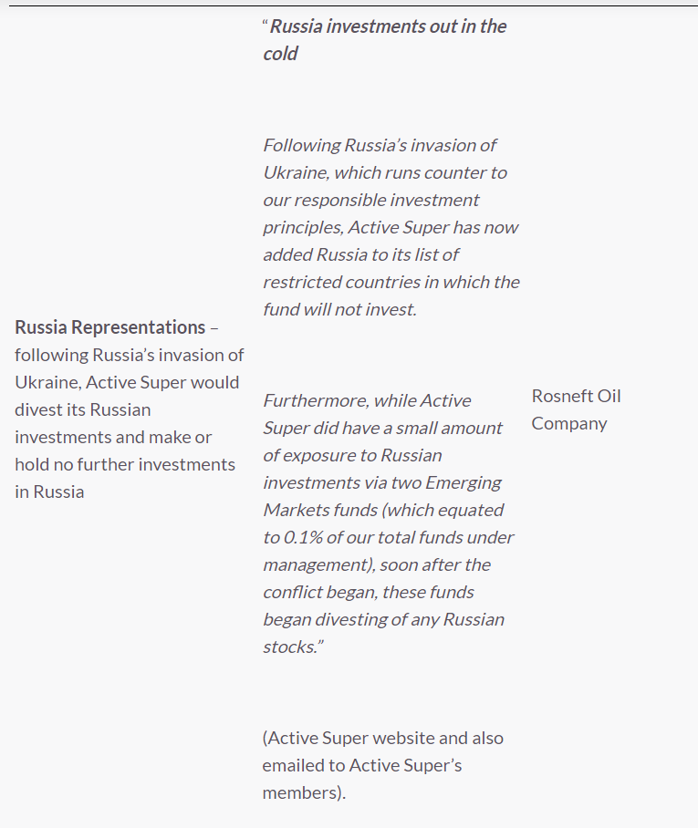Click the phrase "restricted countries in which the"
Viewport: 698px width, 828px height.
(391, 282)
